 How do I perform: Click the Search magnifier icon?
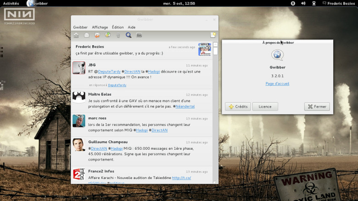(129, 35)
